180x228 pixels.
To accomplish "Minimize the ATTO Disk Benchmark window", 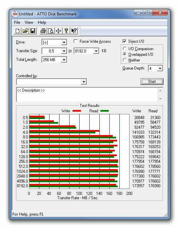I will point(139,13).
